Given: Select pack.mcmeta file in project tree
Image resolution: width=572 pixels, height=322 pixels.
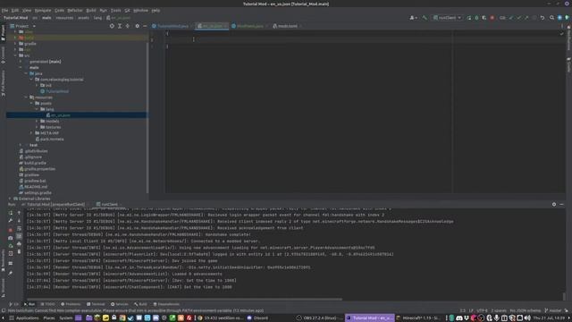Looking at the screenshot, I should coord(49,140).
